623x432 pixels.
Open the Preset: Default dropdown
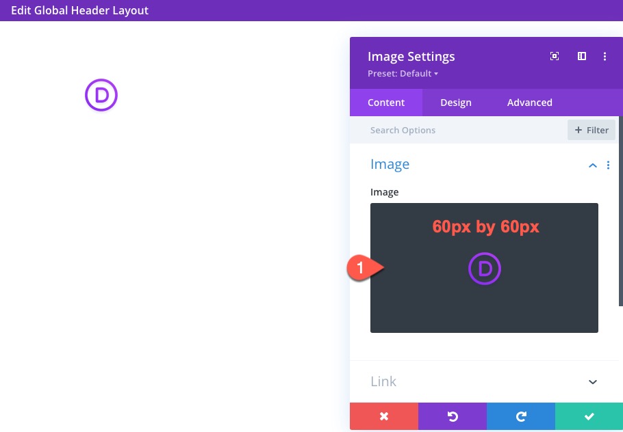point(403,73)
